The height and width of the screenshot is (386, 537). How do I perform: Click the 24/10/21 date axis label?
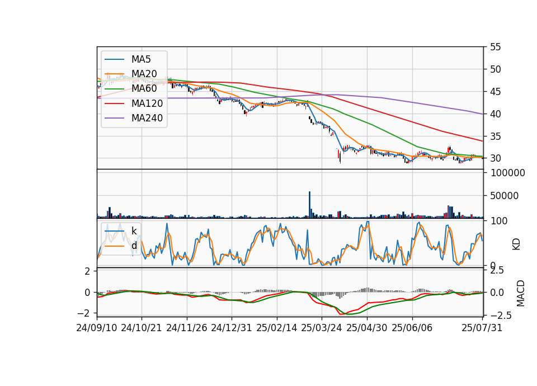pyautogui.click(x=142, y=328)
